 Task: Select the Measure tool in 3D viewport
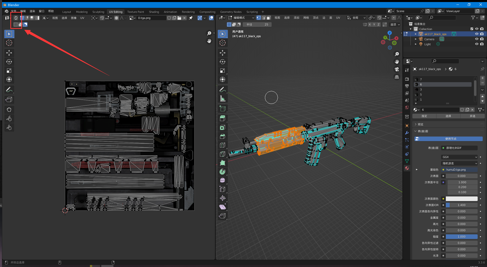click(223, 99)
